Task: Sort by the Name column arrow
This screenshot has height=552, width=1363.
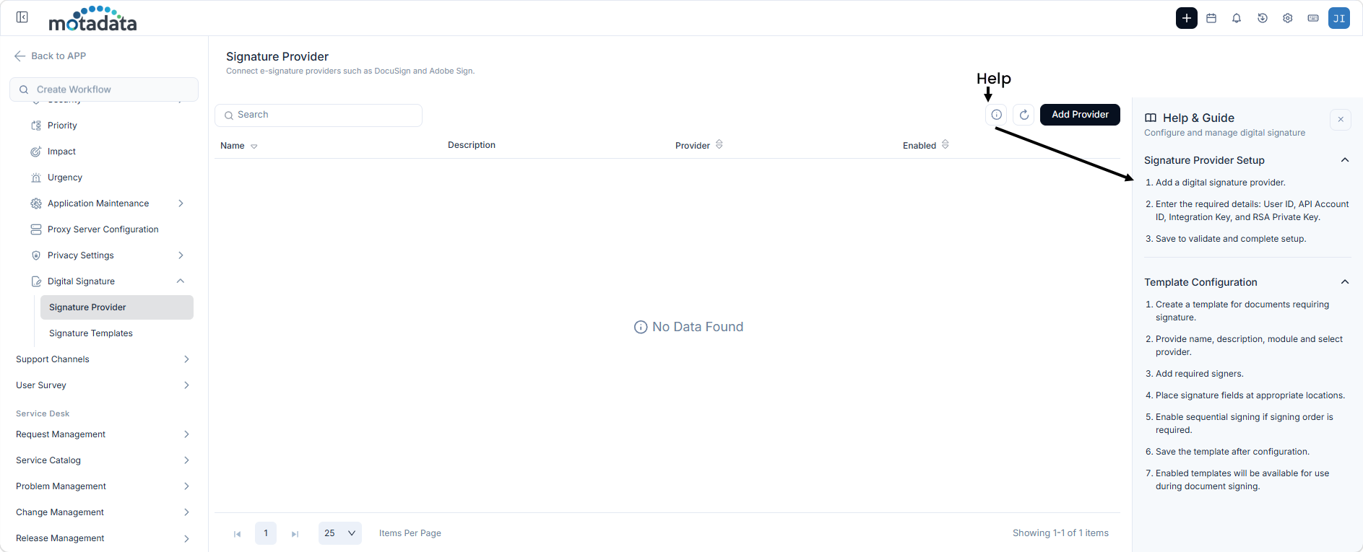Action: pyautogui.click(x=254, y=146)
